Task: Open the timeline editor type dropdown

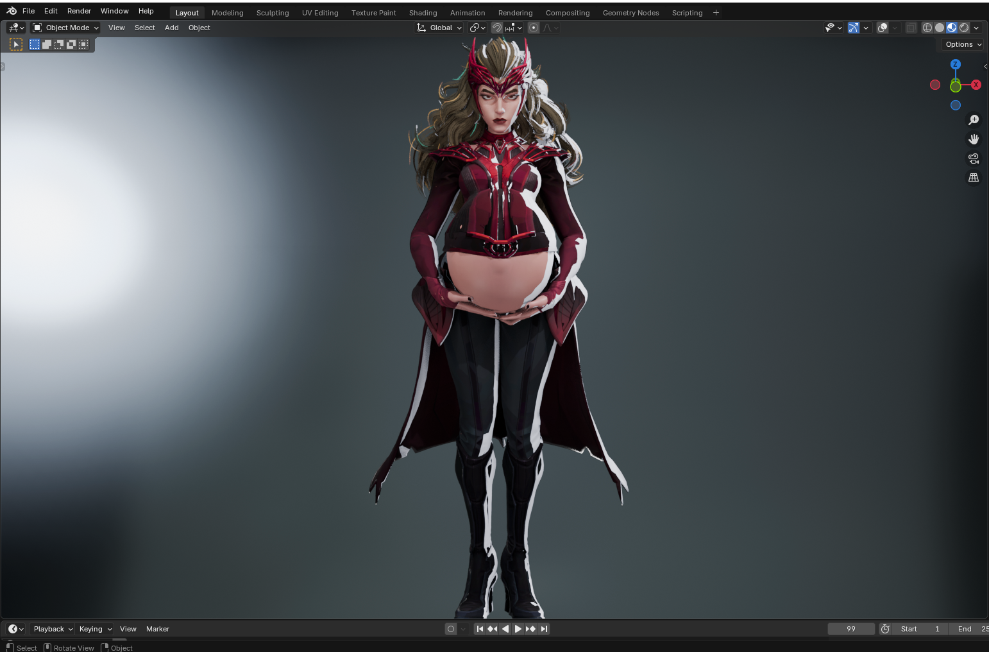Action: [x=15, y=629]
